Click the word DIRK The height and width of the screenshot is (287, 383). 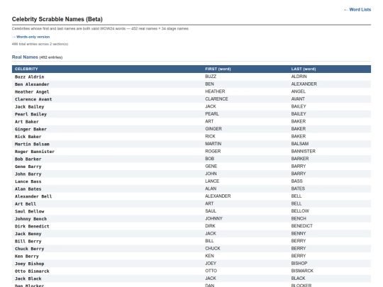coord(211,226)
